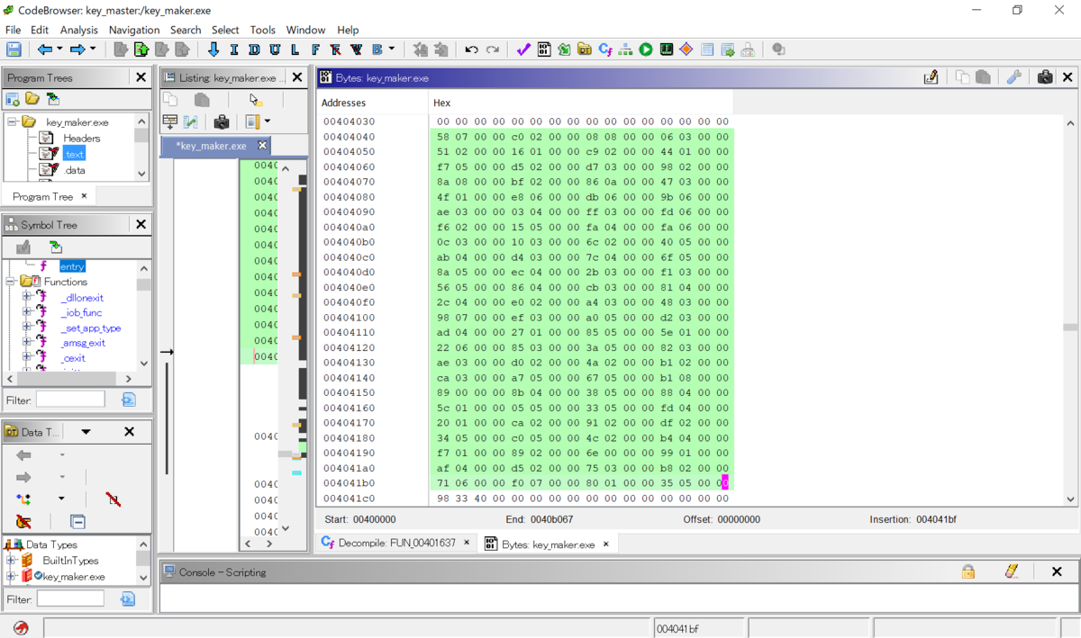Switch to the Decompile: FUN_00401637 tab
1081x638 pixels.
coord(397,544)
